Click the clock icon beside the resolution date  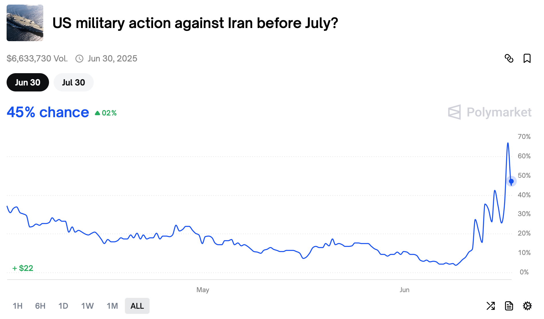point(79,58)
